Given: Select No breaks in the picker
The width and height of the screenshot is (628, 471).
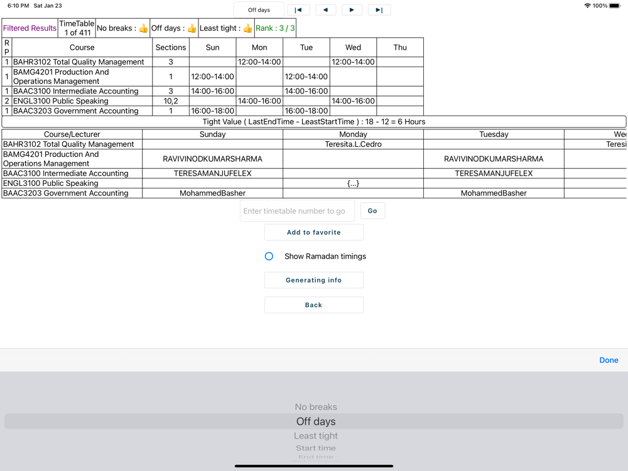Looking at the screenshot, I should pos(316,407).
